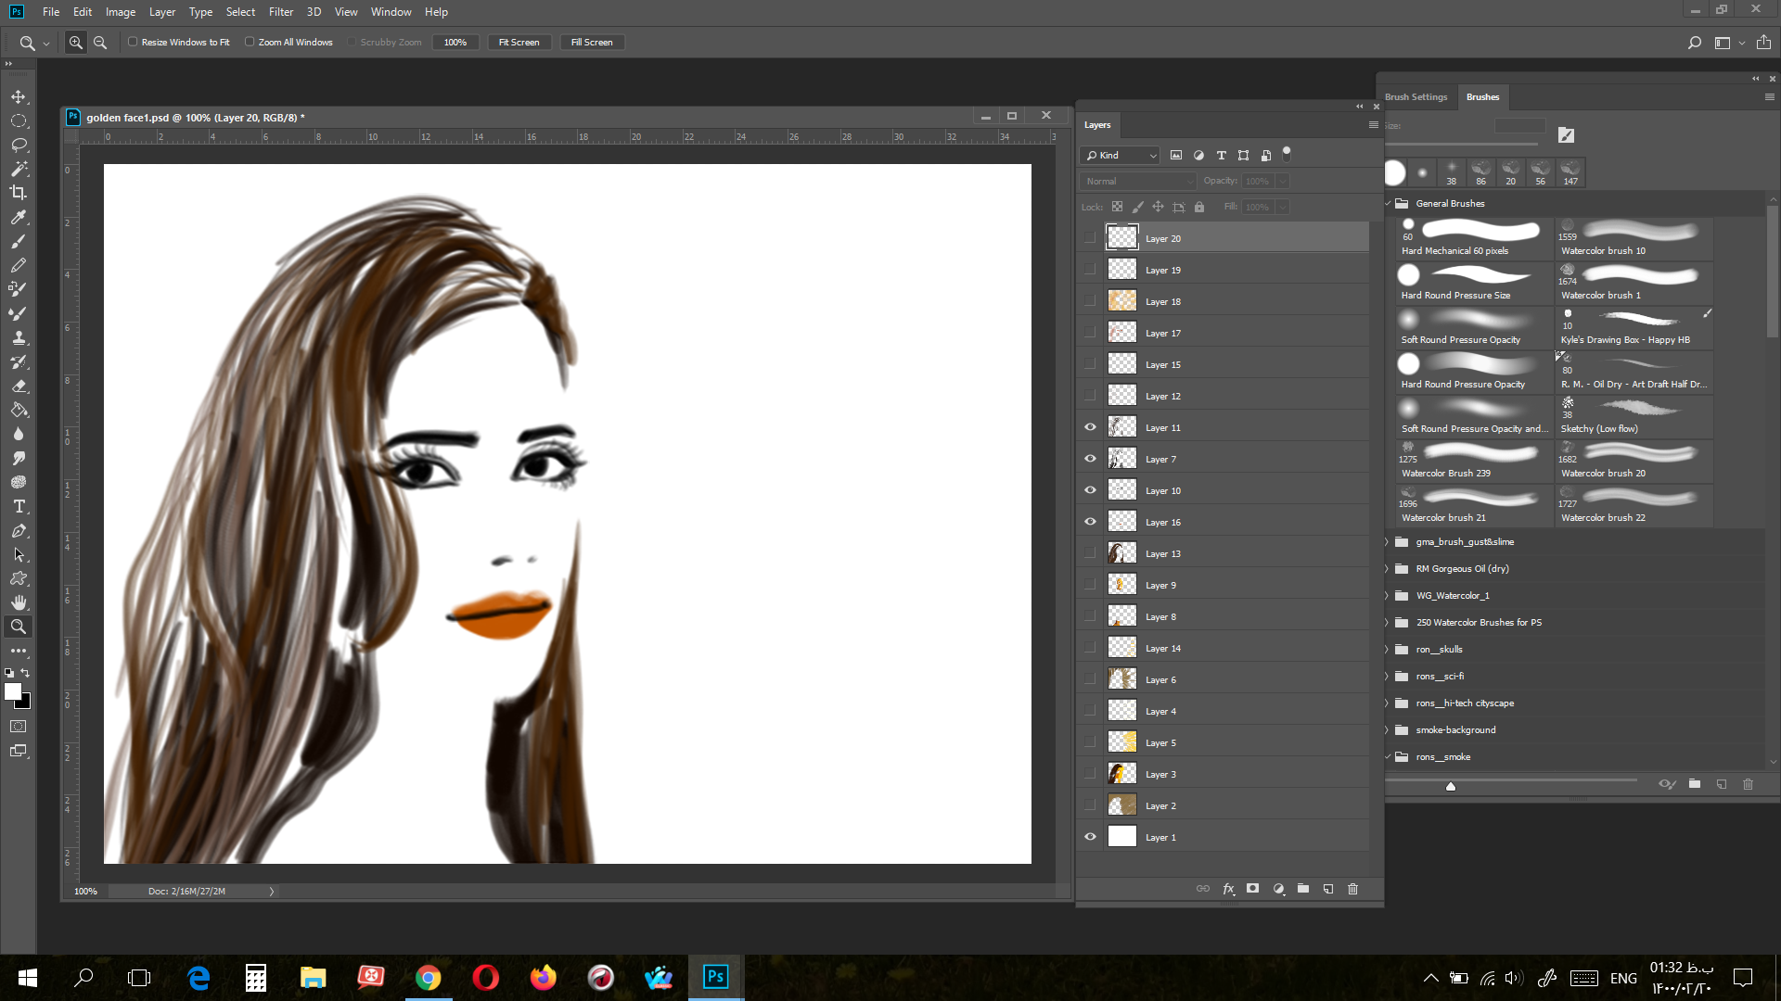Select the Move tool

(18, 96)
